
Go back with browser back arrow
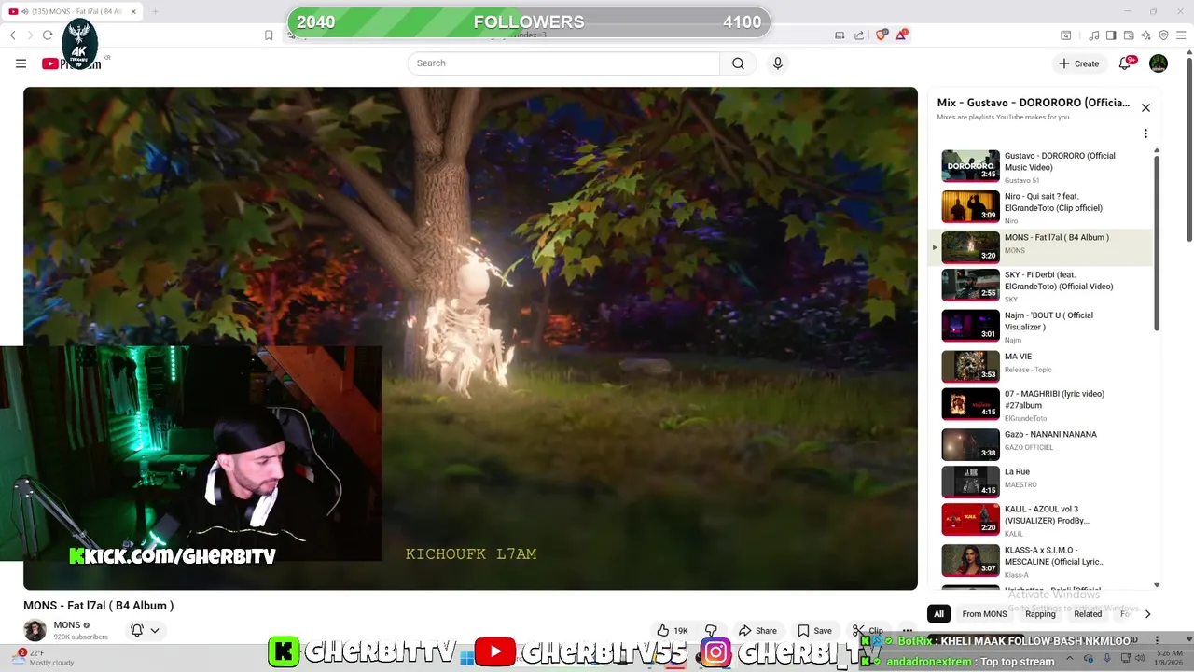(13, 35)
